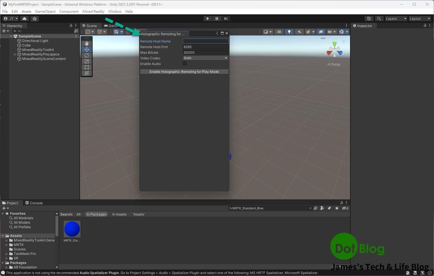Save search star icon in Project

[x=337, y=208]
